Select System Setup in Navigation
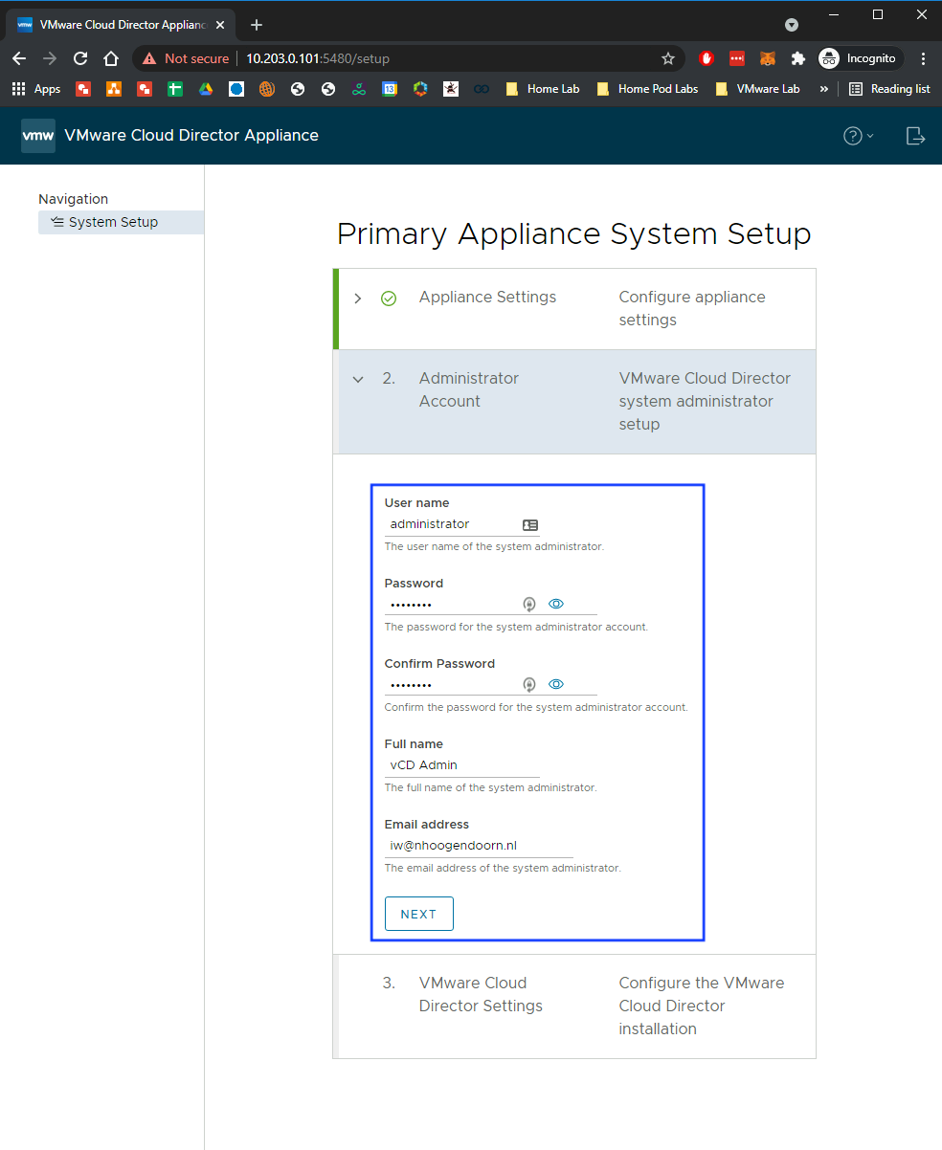 pos(113,222)
